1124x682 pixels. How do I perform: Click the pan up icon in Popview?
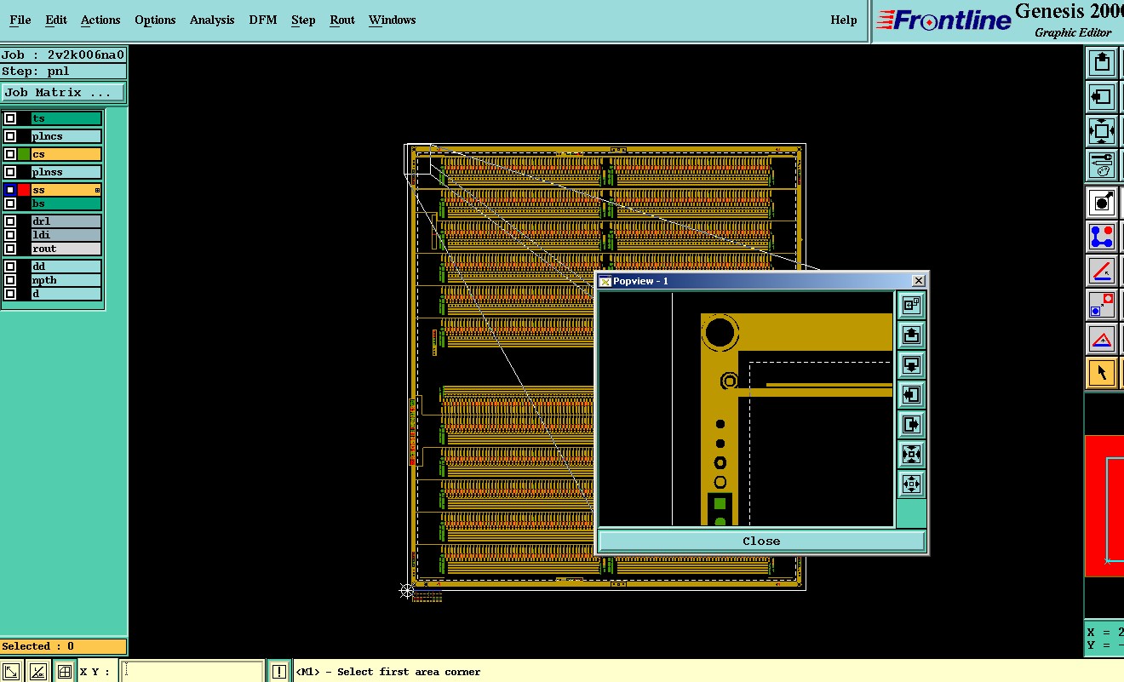pos(911,335)
